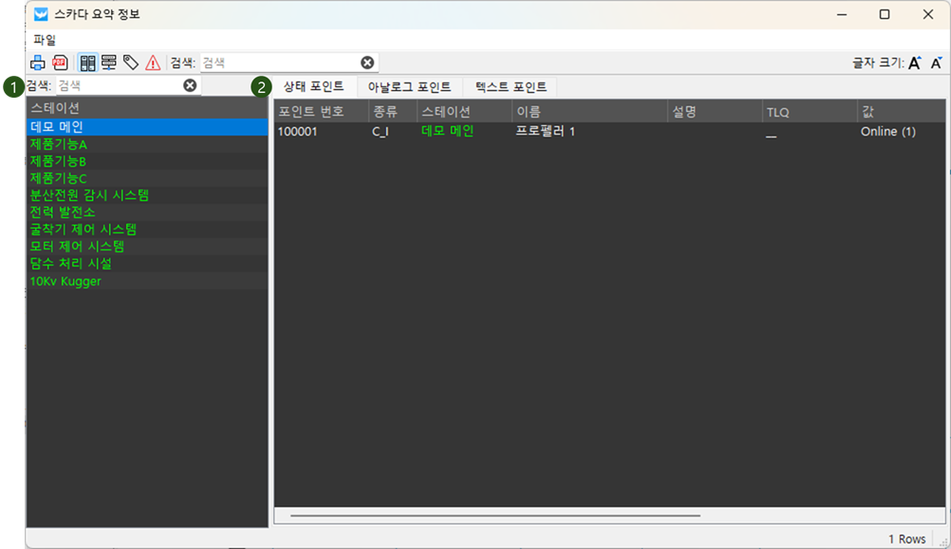
Task: Sort by the 포인트 번호 column header
Action: point(311,112)
